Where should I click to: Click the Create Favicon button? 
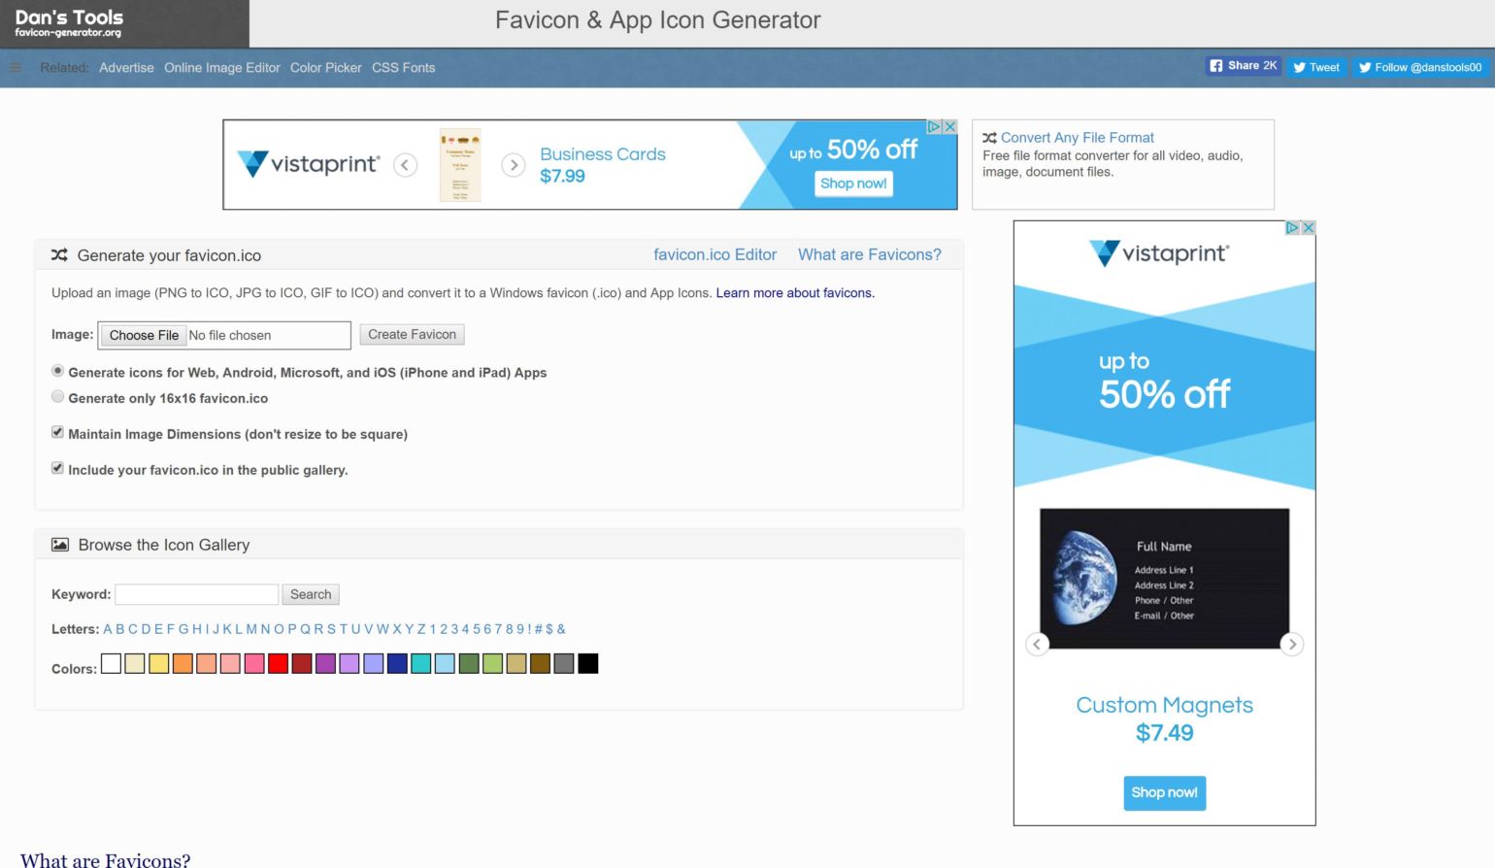(412, 334)
